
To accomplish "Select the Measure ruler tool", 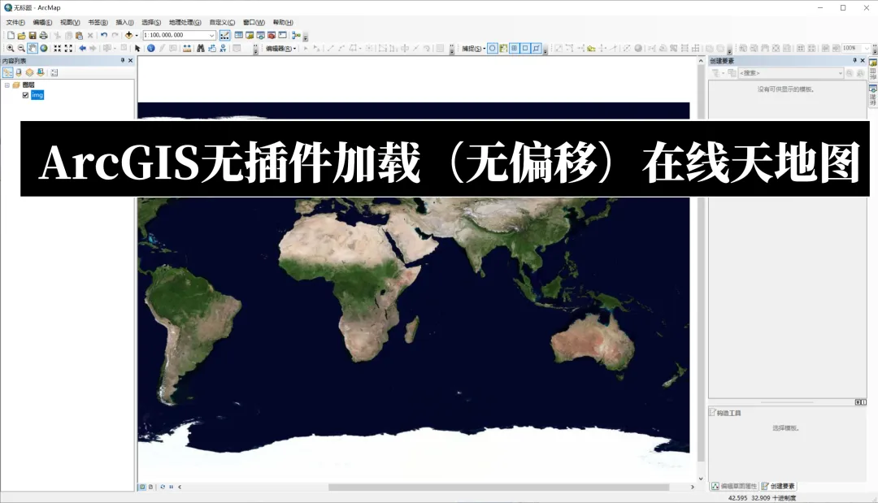I will (x=187, y=48).
